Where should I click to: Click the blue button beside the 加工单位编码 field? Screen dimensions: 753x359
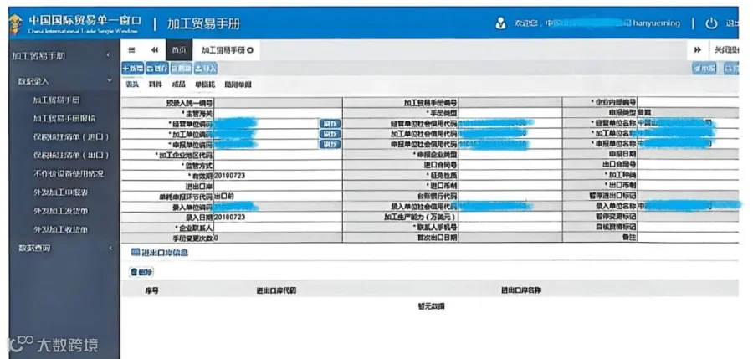(x=330, y=134)
